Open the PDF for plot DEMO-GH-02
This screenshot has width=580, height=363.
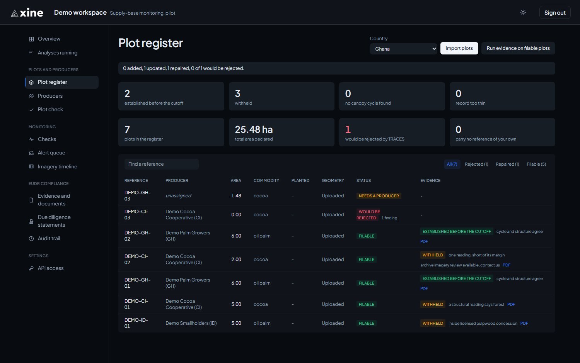pyautogui.click(x=424, y=241)
